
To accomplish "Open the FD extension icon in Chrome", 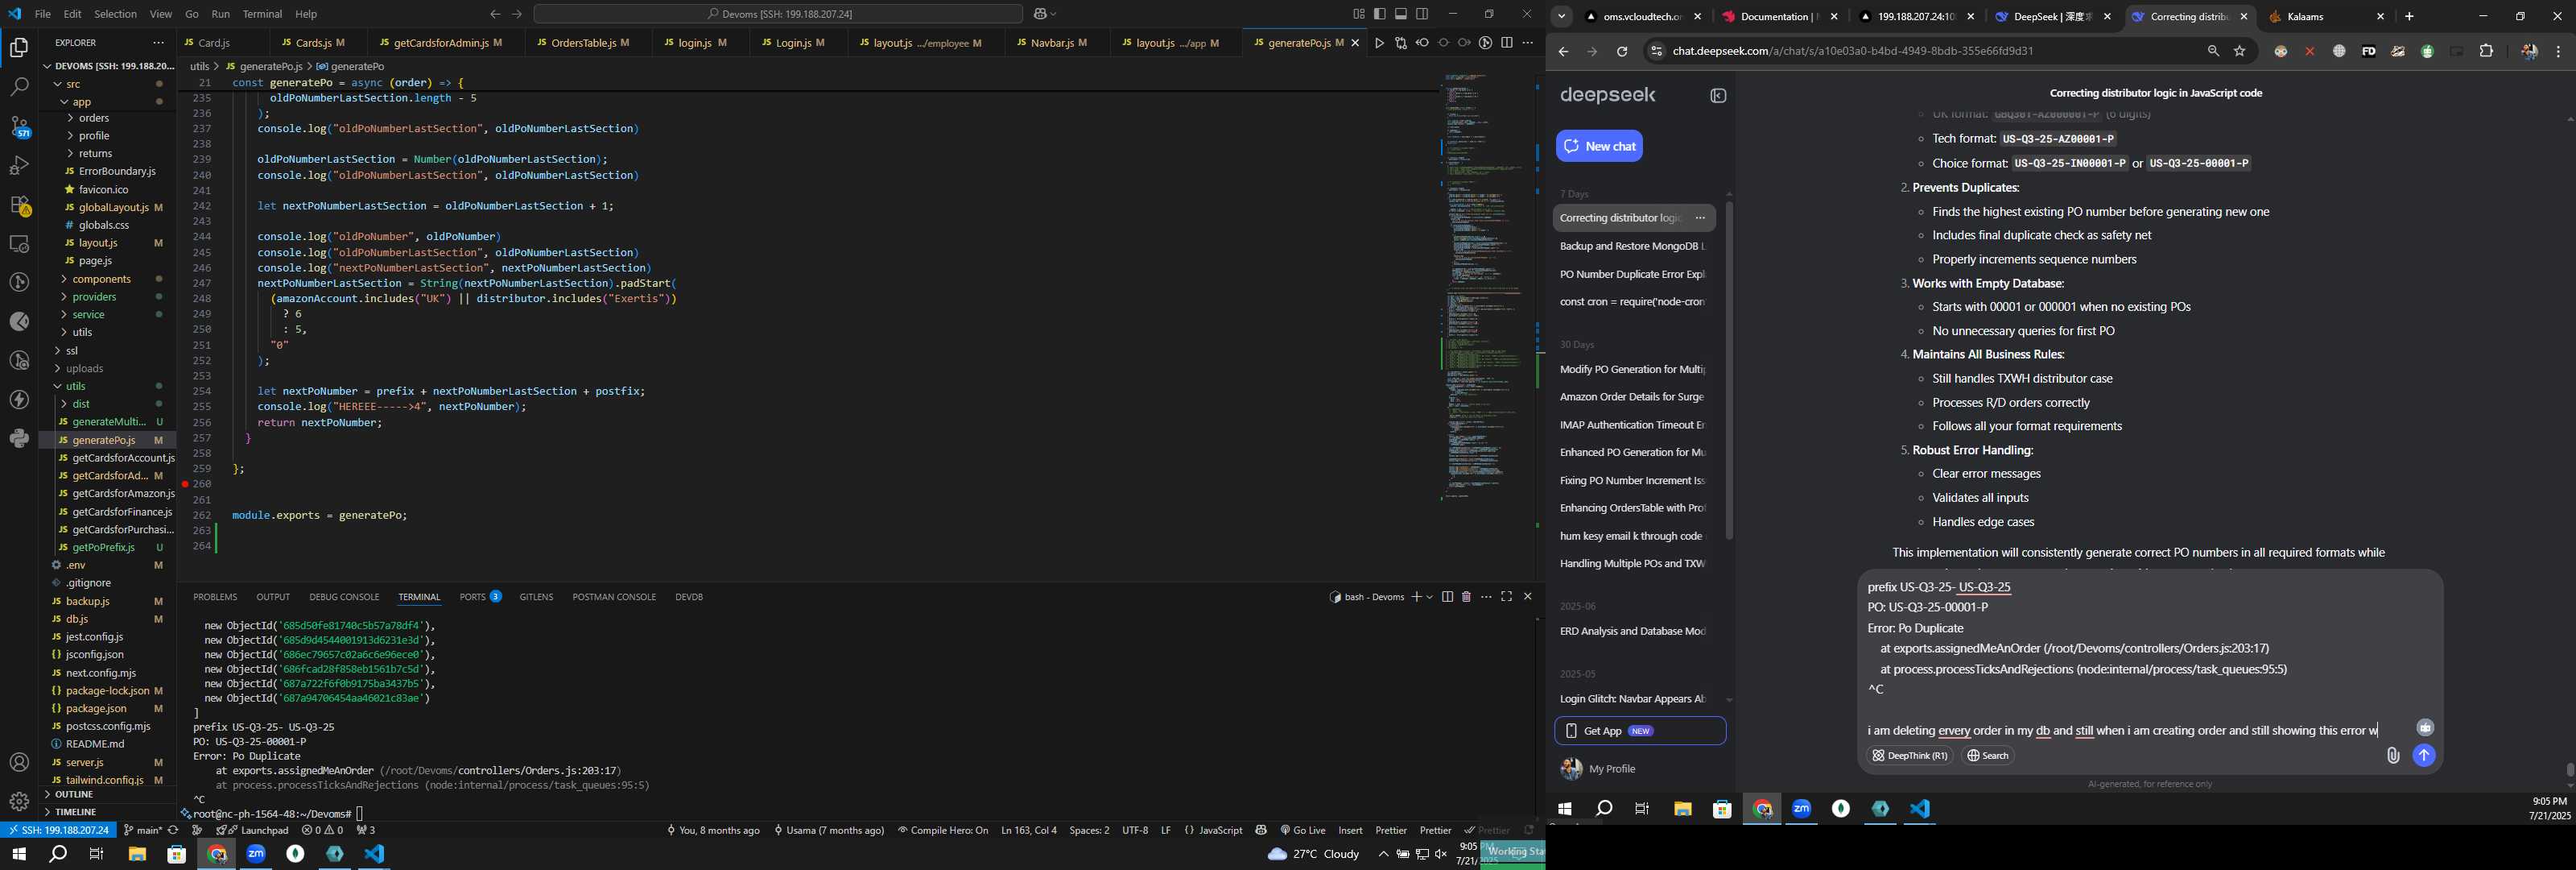I will tap(2369, 51).
